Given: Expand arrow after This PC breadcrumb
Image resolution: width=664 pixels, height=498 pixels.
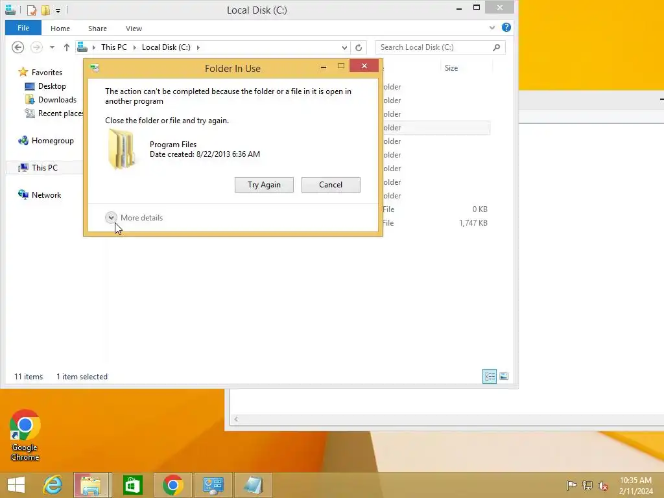Looking at the screenshot, I should 135,47.
